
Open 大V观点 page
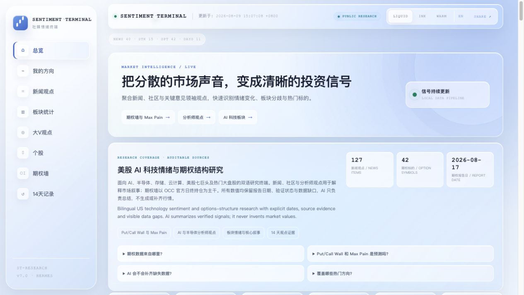coord(51,132)
